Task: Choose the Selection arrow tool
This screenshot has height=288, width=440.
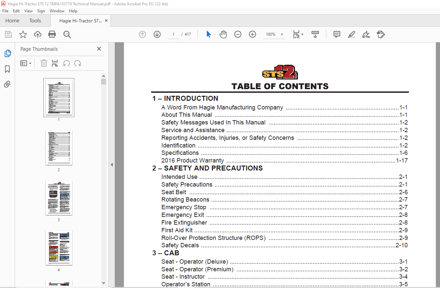Action: click(208, 34)
